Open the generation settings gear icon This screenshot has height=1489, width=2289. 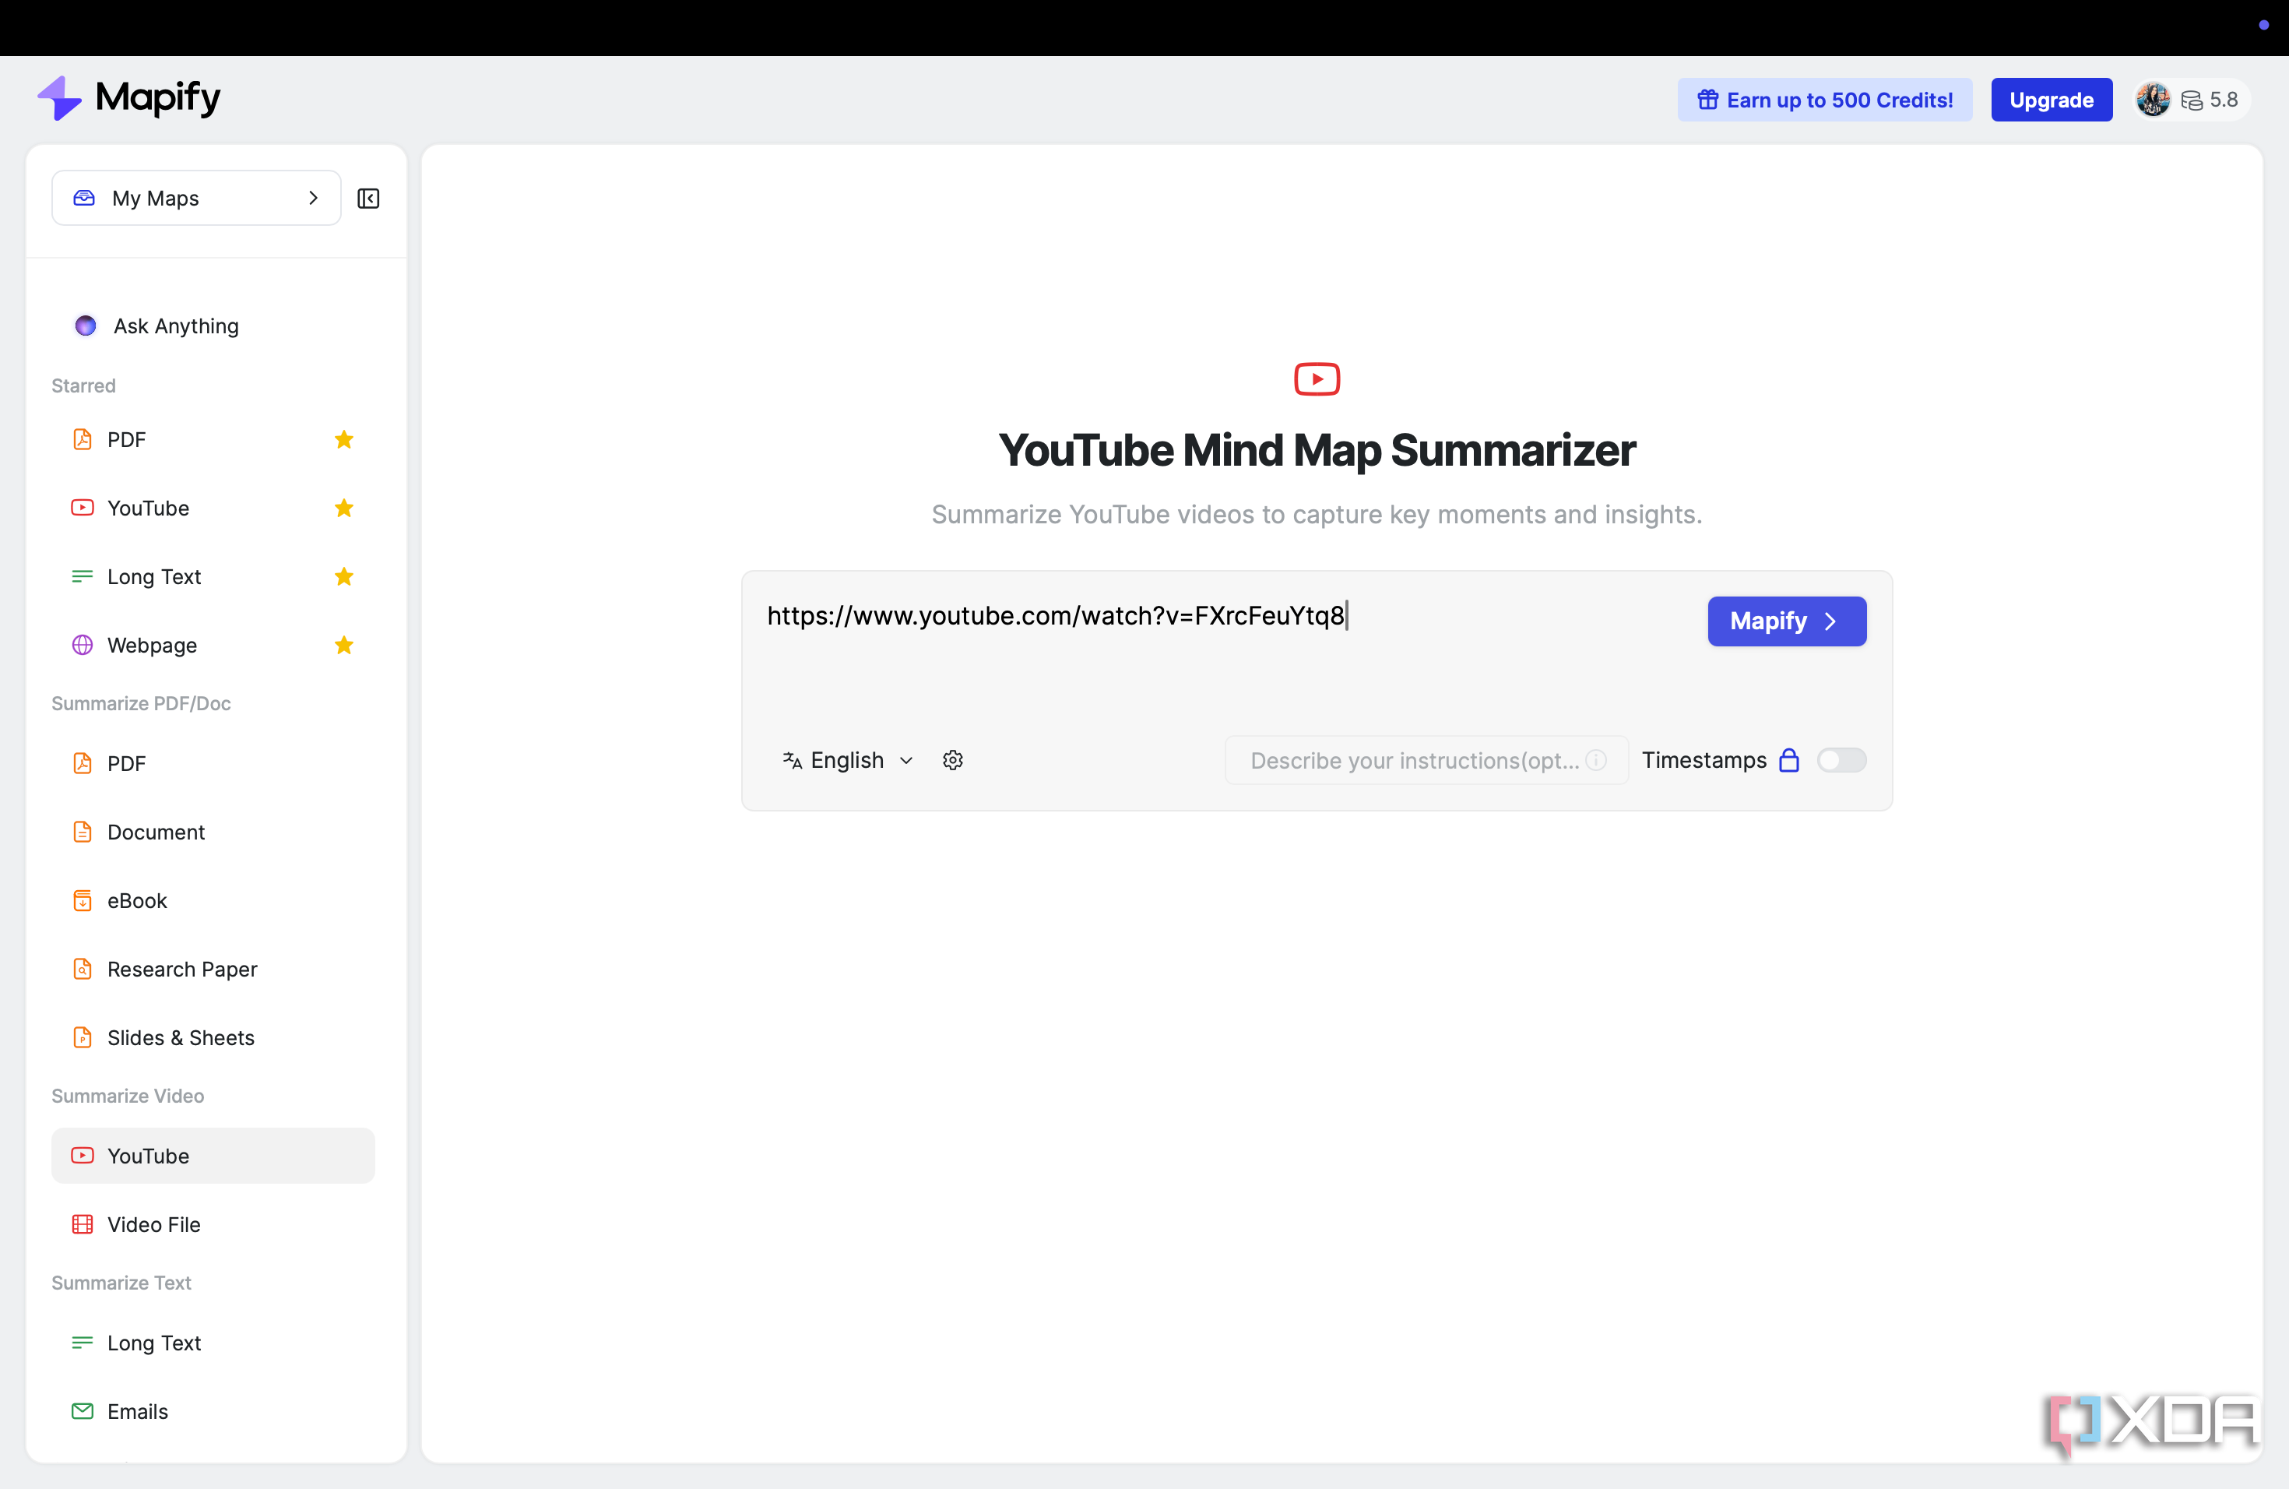pos(952,760)
